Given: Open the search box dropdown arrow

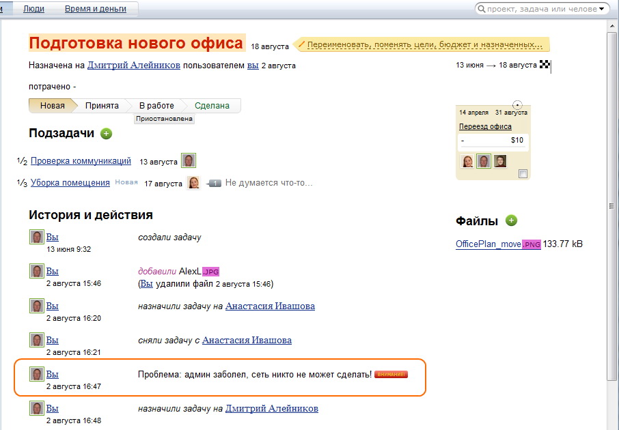Looking at the screenshot, I should 601,10.
